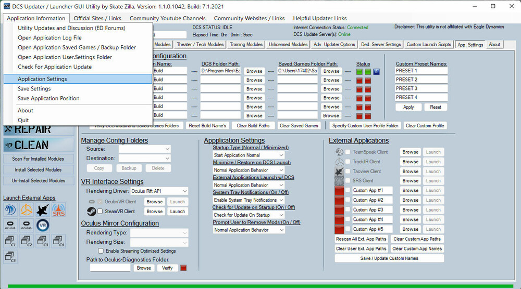
Task: Click the large CLEAN button
Action: pyautogui.click(x=39, y=145)
